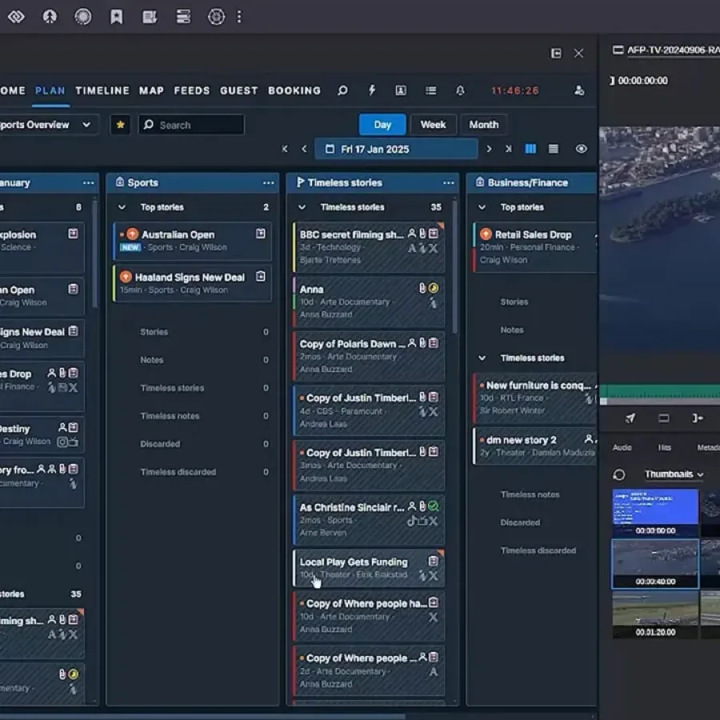Open the MAP tab
Image resolution: width=720 pixels, height=720 pixels.
[x=151, y=90]
